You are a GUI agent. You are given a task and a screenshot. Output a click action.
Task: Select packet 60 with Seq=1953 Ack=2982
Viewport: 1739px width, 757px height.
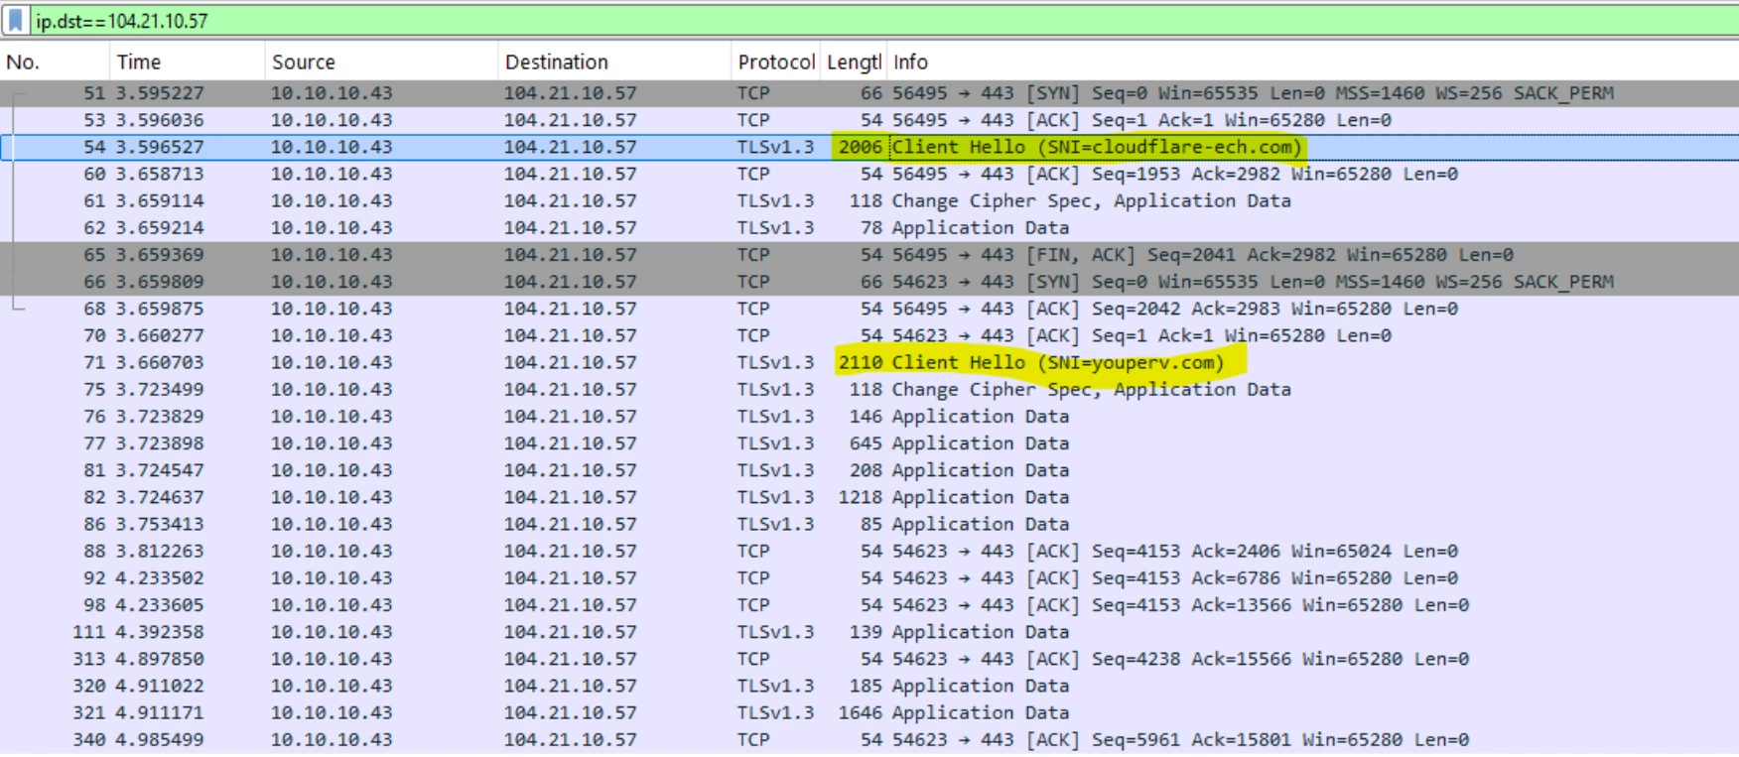click(869, 174)
